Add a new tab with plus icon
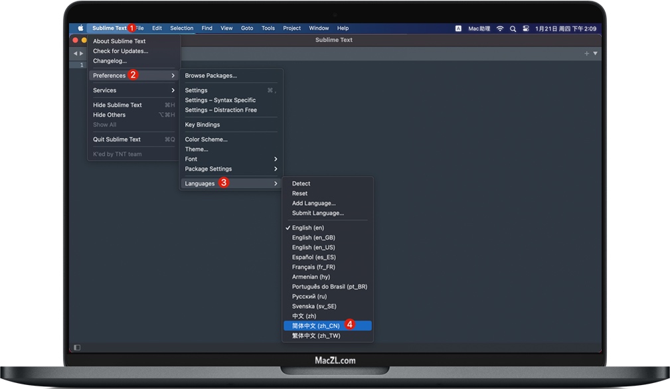Viewport: 670px width, 389px height. (x=587, y=53)
